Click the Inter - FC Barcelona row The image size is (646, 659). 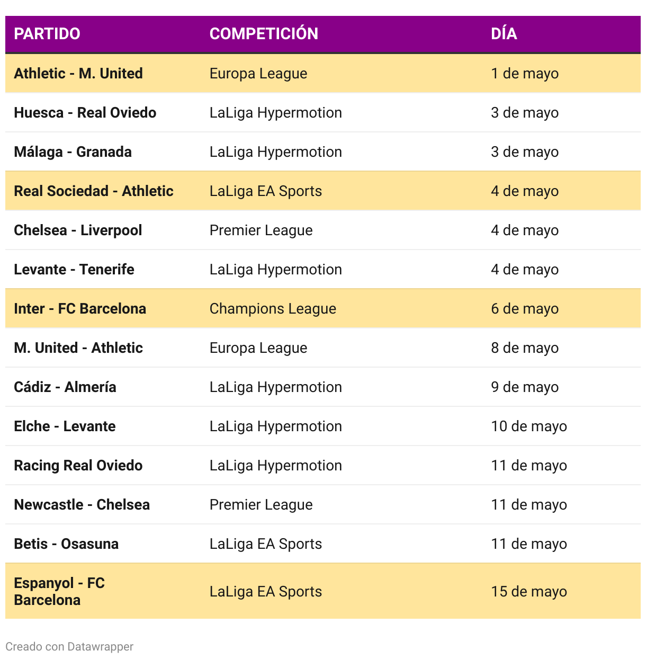(x=323, y=308)
